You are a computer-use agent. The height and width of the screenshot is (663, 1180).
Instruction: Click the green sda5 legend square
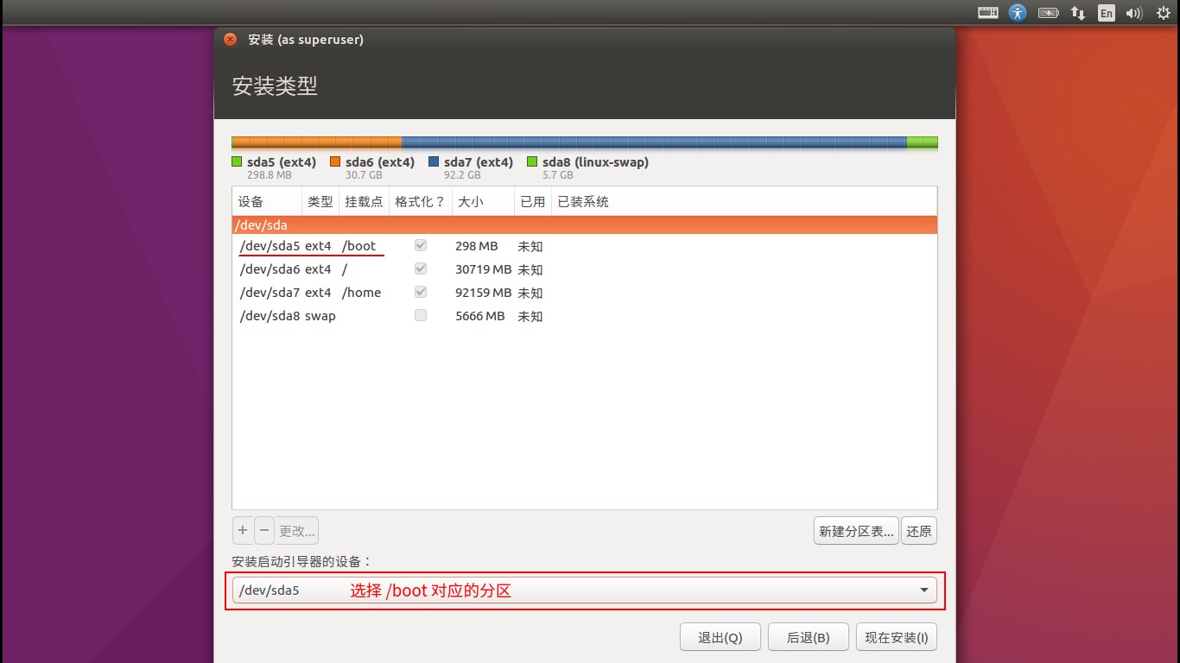(237, 161)
